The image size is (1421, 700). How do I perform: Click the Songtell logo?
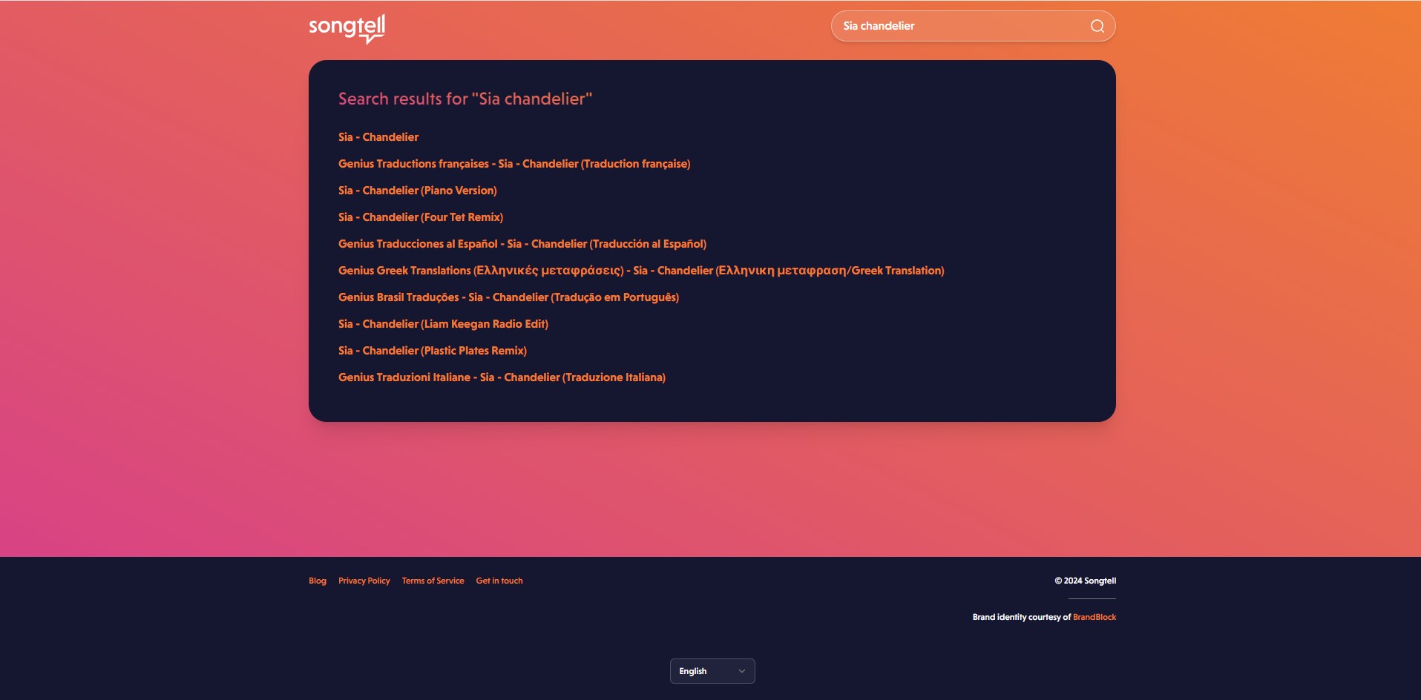[347, 29]
